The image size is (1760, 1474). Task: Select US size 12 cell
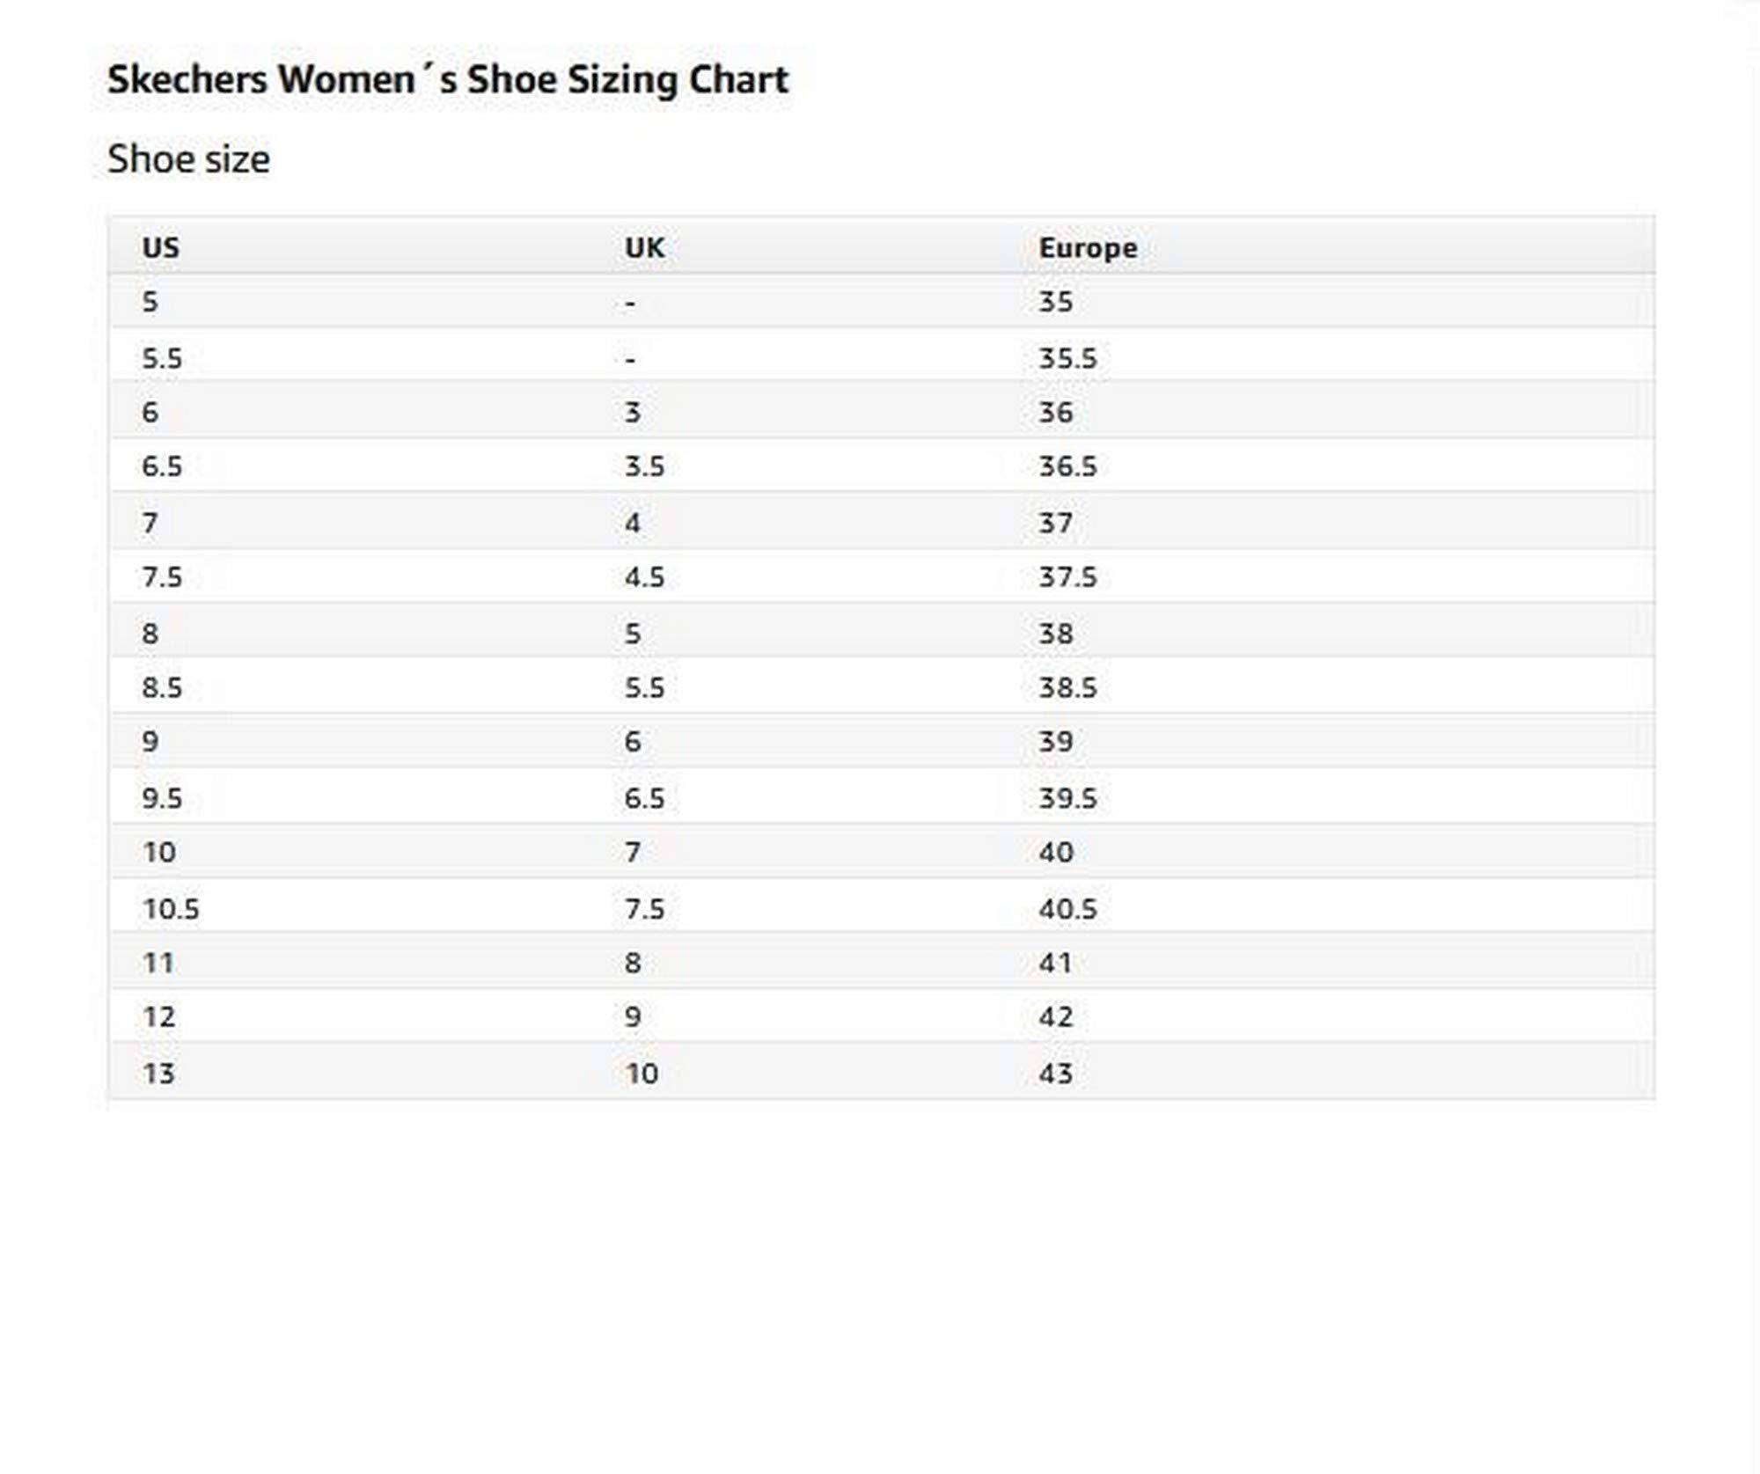[x=158, y=1017]
